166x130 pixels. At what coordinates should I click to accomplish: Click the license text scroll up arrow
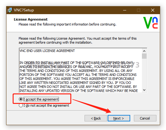click(144, 51)
